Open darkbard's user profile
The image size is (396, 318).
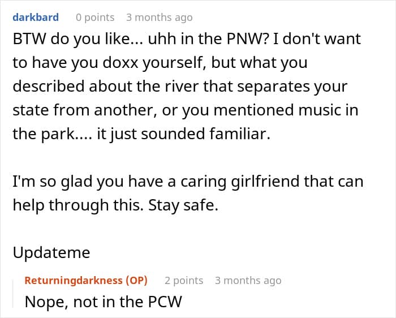pos(36,18)
